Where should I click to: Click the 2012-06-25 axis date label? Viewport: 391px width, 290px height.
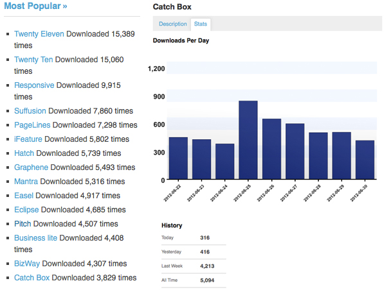(242, 193)
